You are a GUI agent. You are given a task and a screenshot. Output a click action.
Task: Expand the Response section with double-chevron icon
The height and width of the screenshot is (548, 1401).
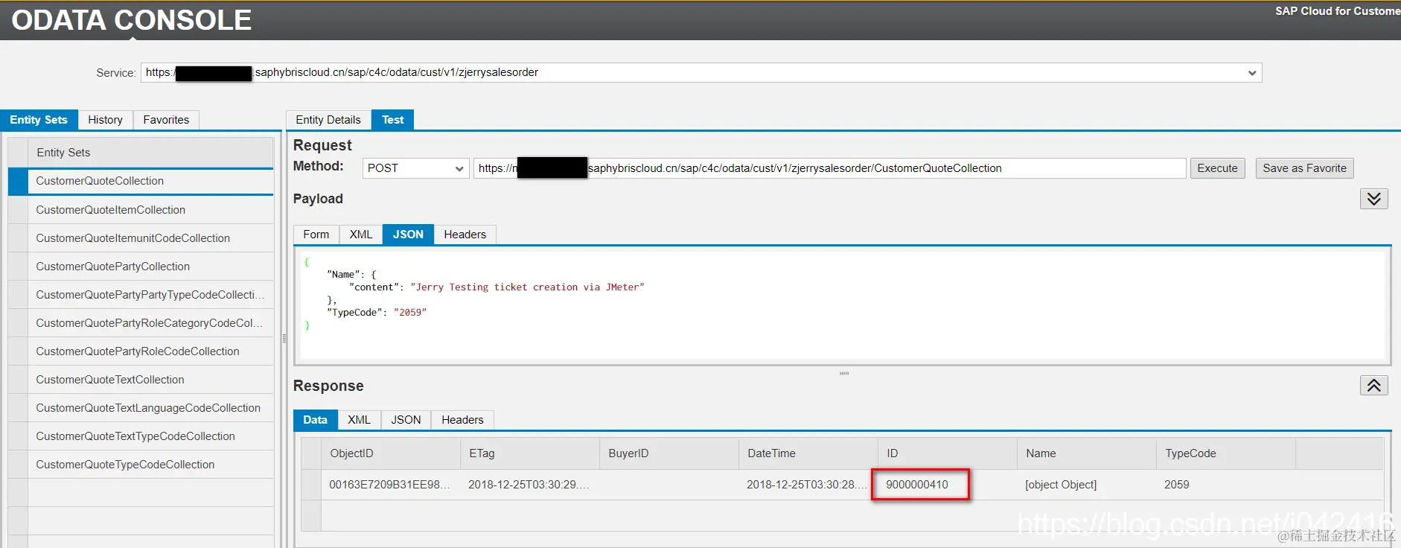click(1373, 385)
